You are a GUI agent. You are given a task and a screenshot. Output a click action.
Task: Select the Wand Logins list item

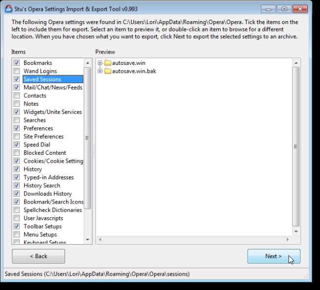click(40, 71)
